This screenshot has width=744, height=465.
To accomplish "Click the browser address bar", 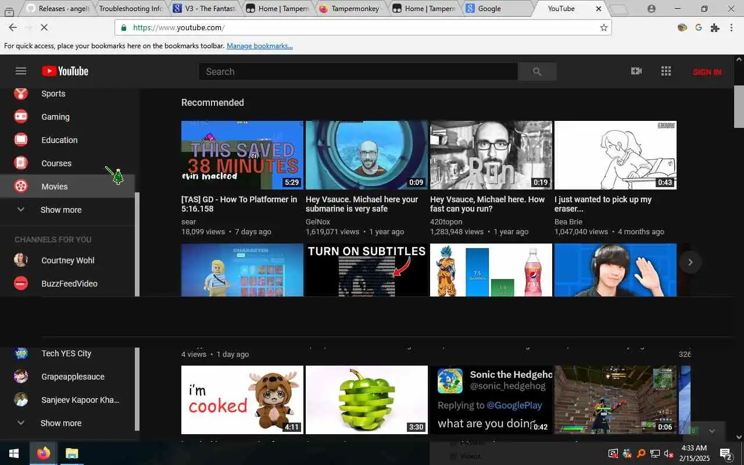I will [x=363, y=27].
